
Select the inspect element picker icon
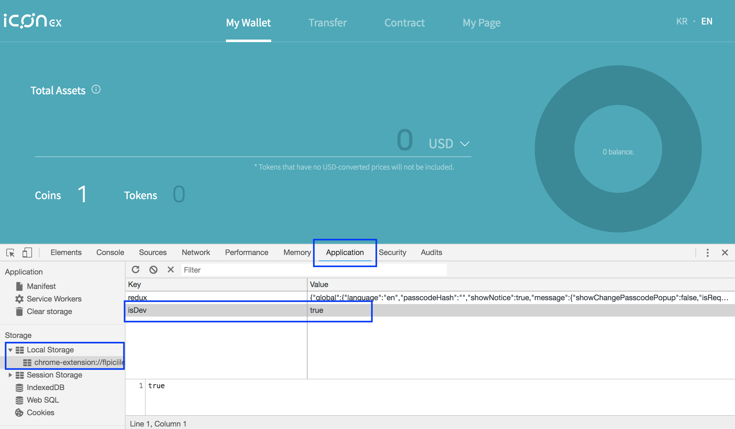pyautogui.click(x=10, y=253)
